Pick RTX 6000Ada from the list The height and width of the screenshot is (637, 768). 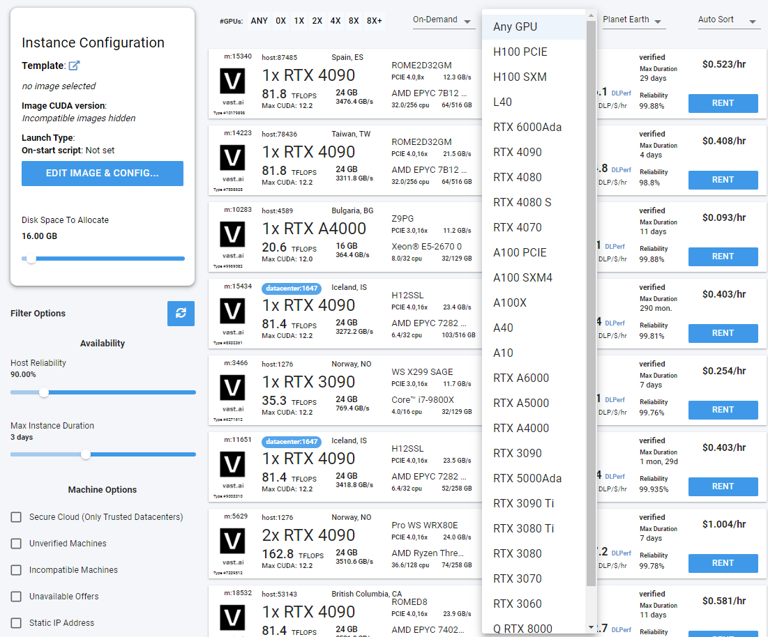click(x=534, y=128)
